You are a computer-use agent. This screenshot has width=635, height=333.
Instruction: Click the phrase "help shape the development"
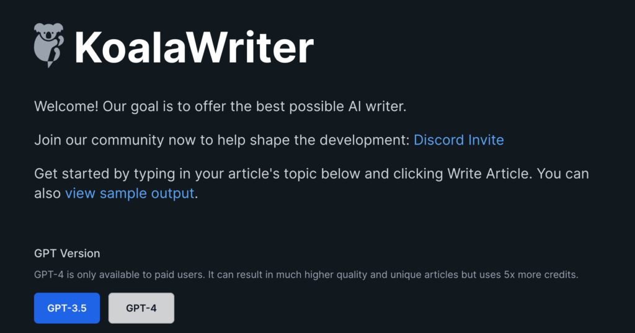pyautogui.click(x=313, y=140)
